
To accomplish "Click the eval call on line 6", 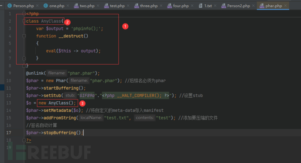I will point(51,51).
